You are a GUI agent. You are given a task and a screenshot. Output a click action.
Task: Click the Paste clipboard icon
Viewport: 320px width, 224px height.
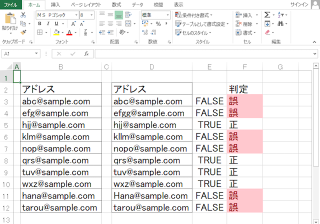10,19
